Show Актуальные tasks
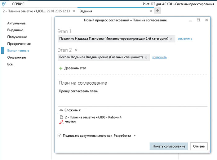The image size is (217, 160). pos(16,23)
